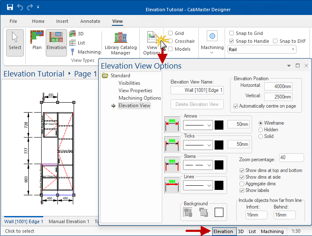This screenshot has height=236, width=312.
Task: Switch to Plan view type
Action: tap(37, 40)
